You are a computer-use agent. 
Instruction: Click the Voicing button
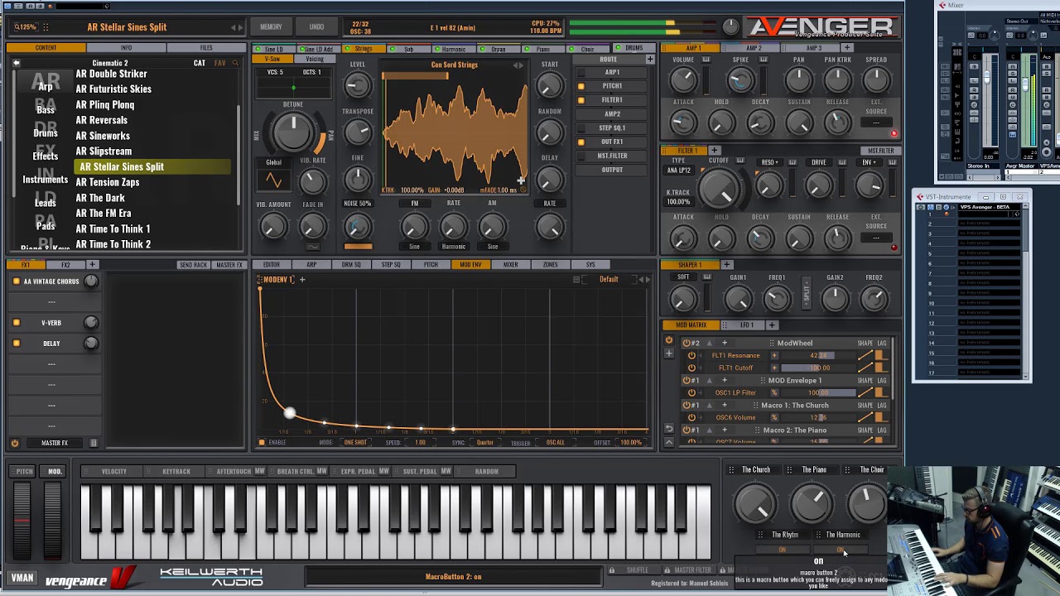(315, 60)
